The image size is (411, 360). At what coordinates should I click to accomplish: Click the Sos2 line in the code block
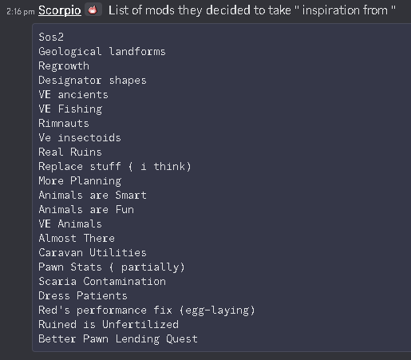coord(51,37)
